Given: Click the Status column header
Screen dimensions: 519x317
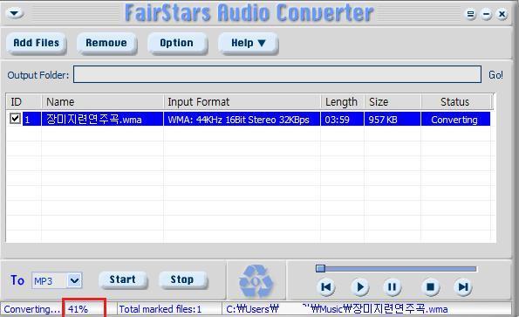Looking at the screenshot, I should [456, 101].
